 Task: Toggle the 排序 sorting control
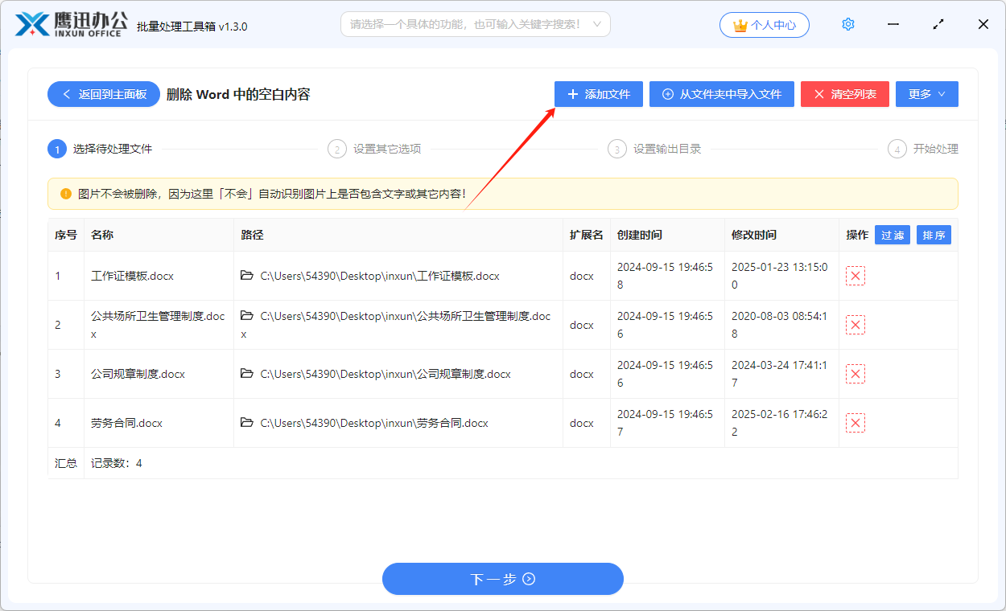coord(934,234)
